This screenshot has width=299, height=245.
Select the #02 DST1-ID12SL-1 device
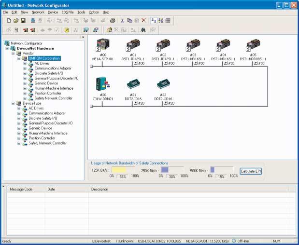click(x=163, y=50)
